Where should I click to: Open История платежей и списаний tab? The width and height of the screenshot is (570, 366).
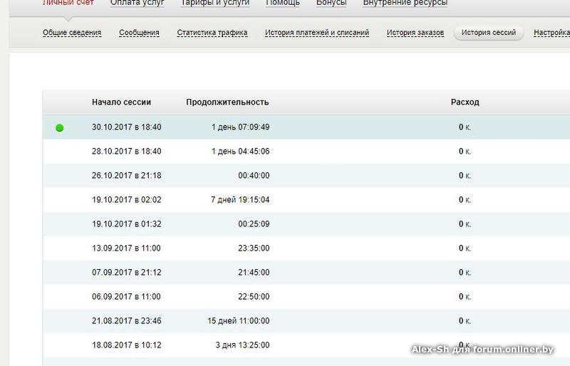[x=317, y=33]
